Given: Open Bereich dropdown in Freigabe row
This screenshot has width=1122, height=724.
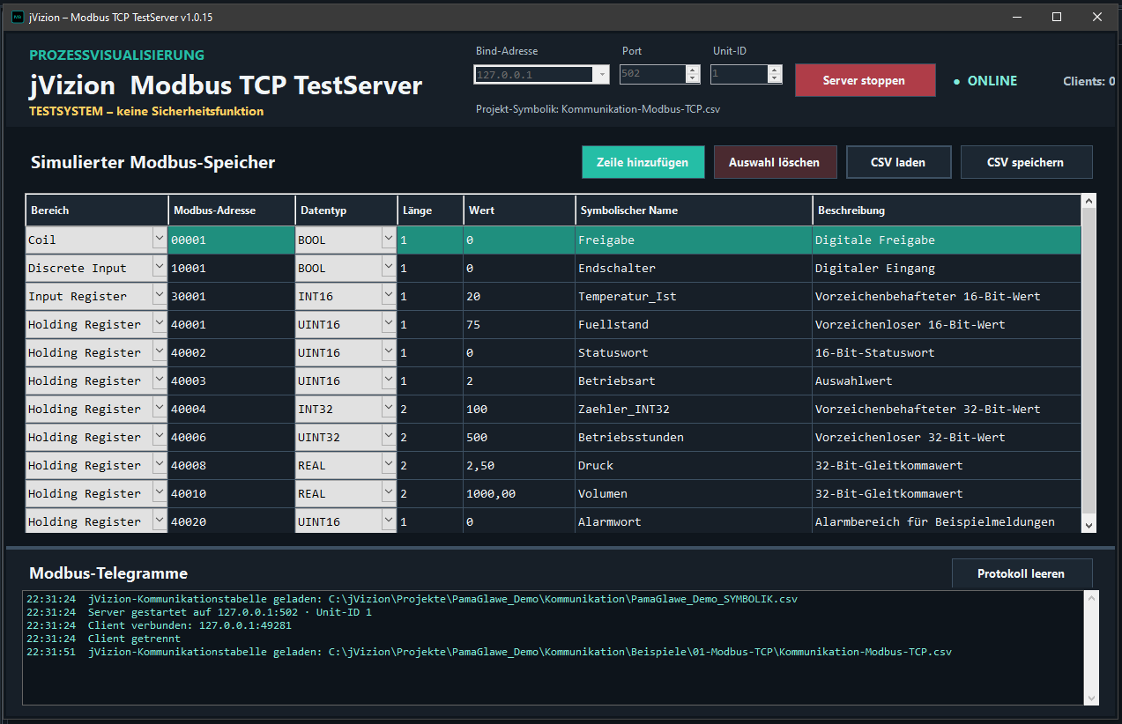Looking at the screenshot, I should pos(159,239).
